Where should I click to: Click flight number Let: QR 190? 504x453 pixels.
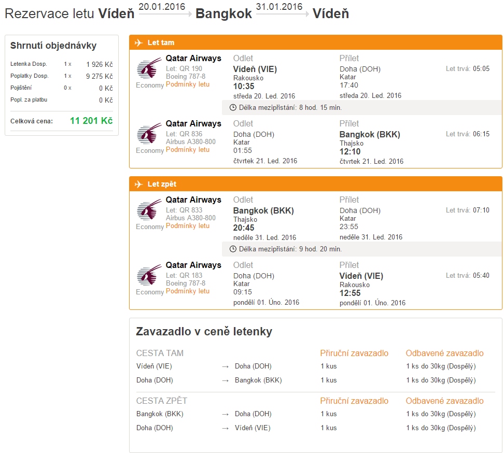184,69
